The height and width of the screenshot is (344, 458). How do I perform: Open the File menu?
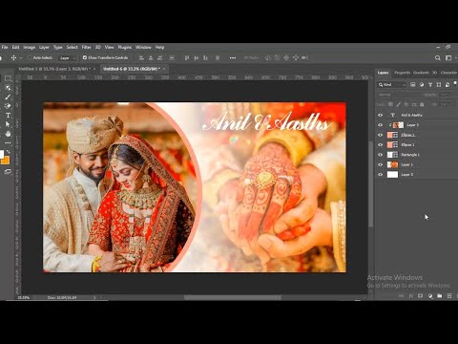(5, 47)
